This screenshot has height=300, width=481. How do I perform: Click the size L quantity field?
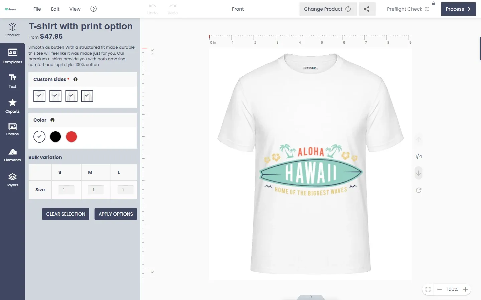126,190
